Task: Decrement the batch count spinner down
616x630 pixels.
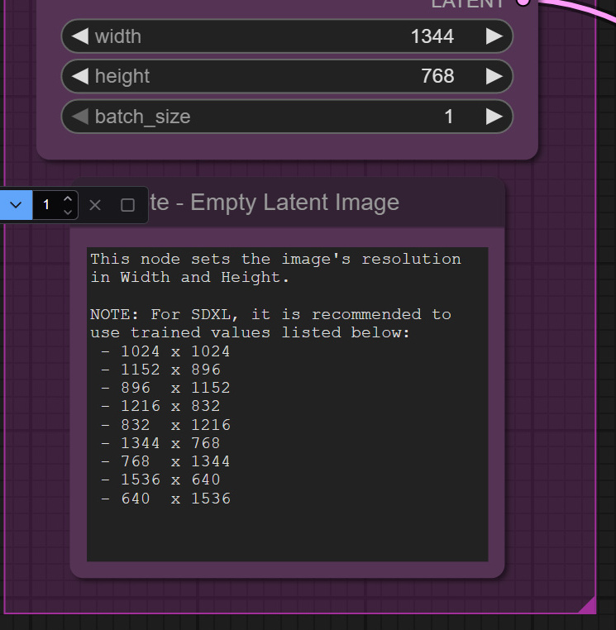Action: [68, 212]
